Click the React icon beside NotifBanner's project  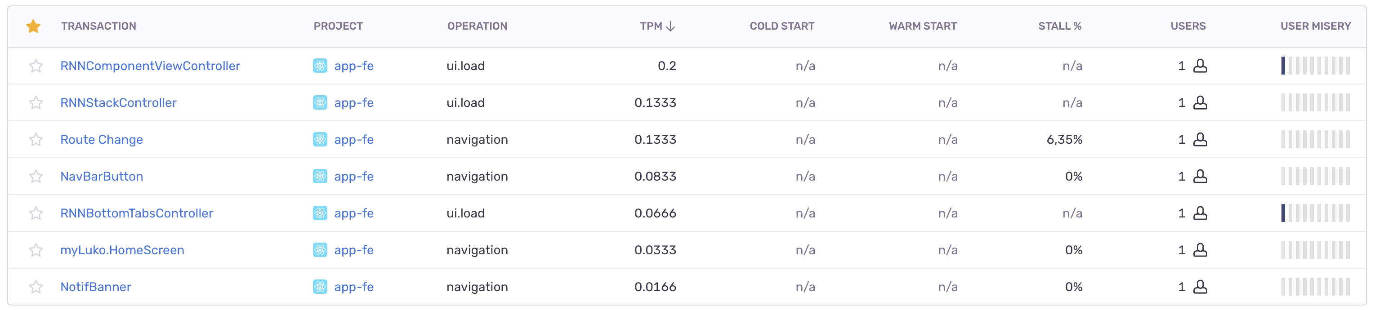click(319, 287)
